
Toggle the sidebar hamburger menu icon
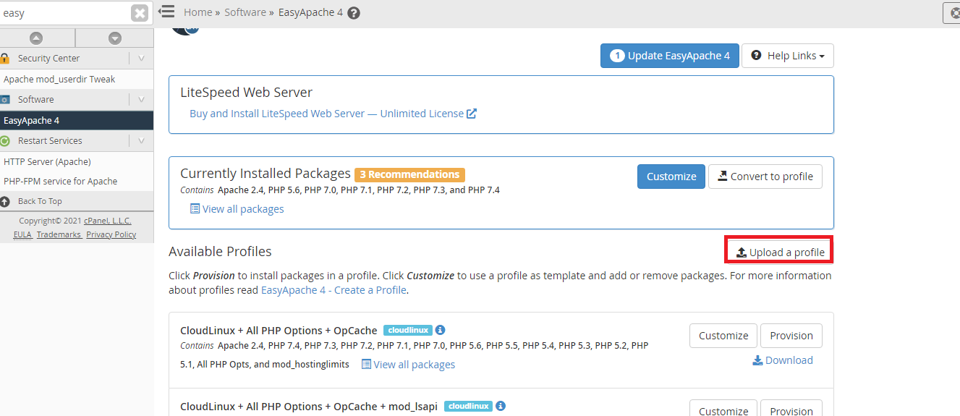[x=166, y=12]
